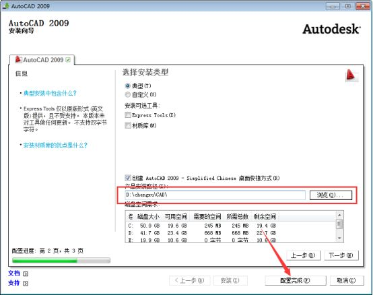Click the 可用空间 column header
373x295 pixels.
(x=176, y=216)
